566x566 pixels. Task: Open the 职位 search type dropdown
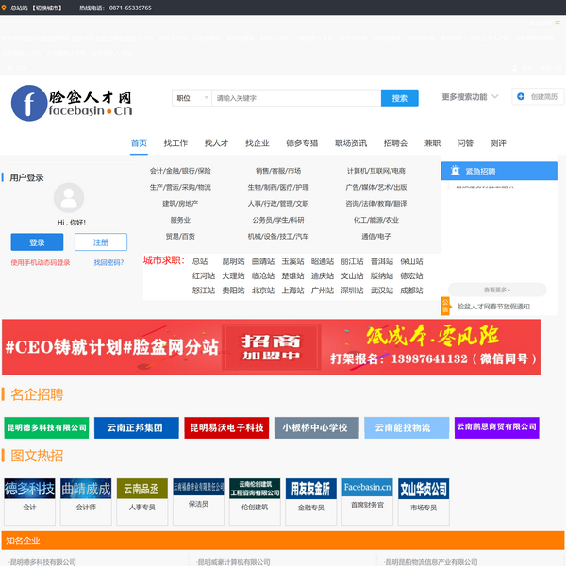(190, 98)
